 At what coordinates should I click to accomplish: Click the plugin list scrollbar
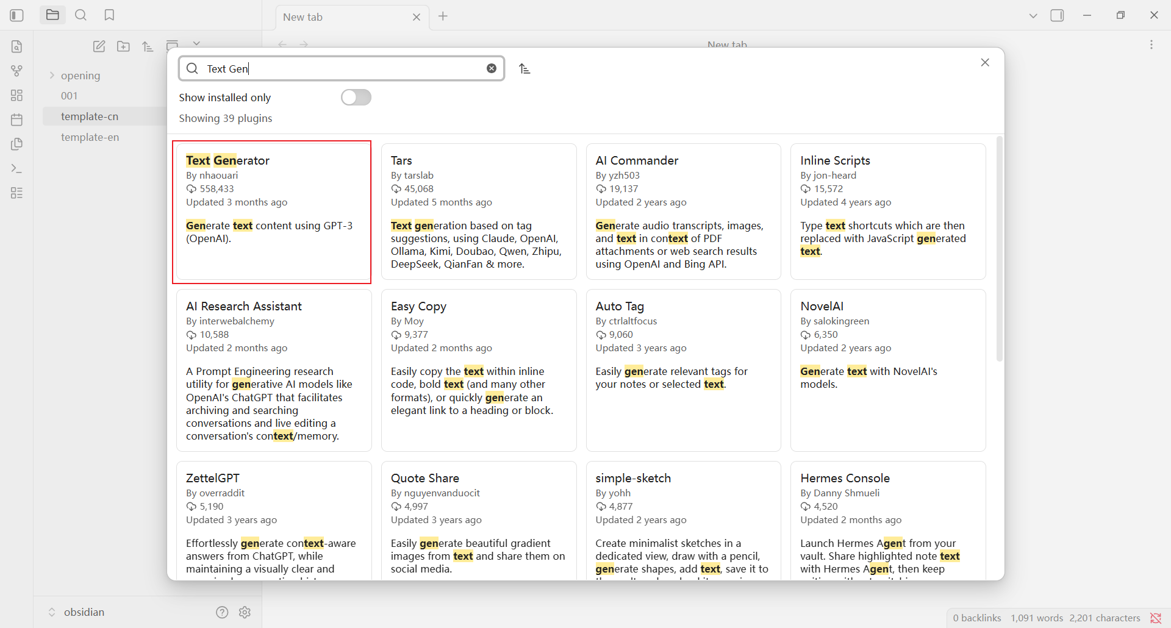[999, 249]
